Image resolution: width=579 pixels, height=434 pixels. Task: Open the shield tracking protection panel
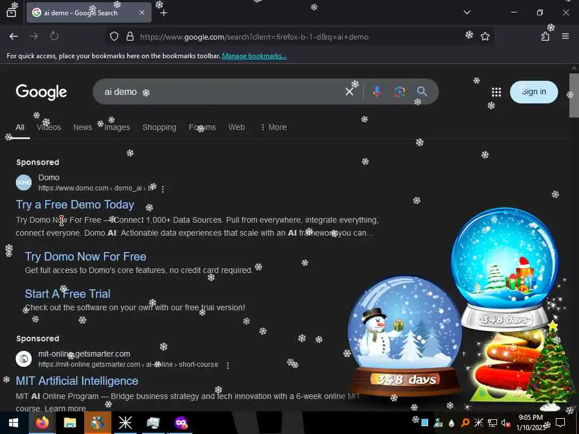click(x=114, y=37)
